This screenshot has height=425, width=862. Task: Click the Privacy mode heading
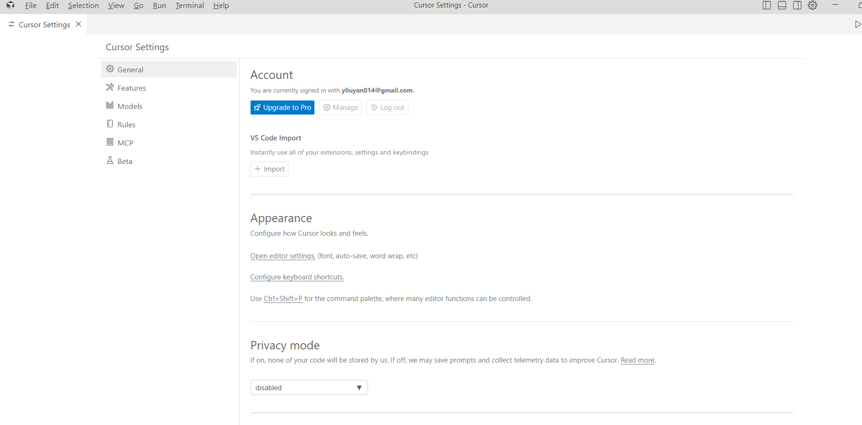[x=285, y=346]
